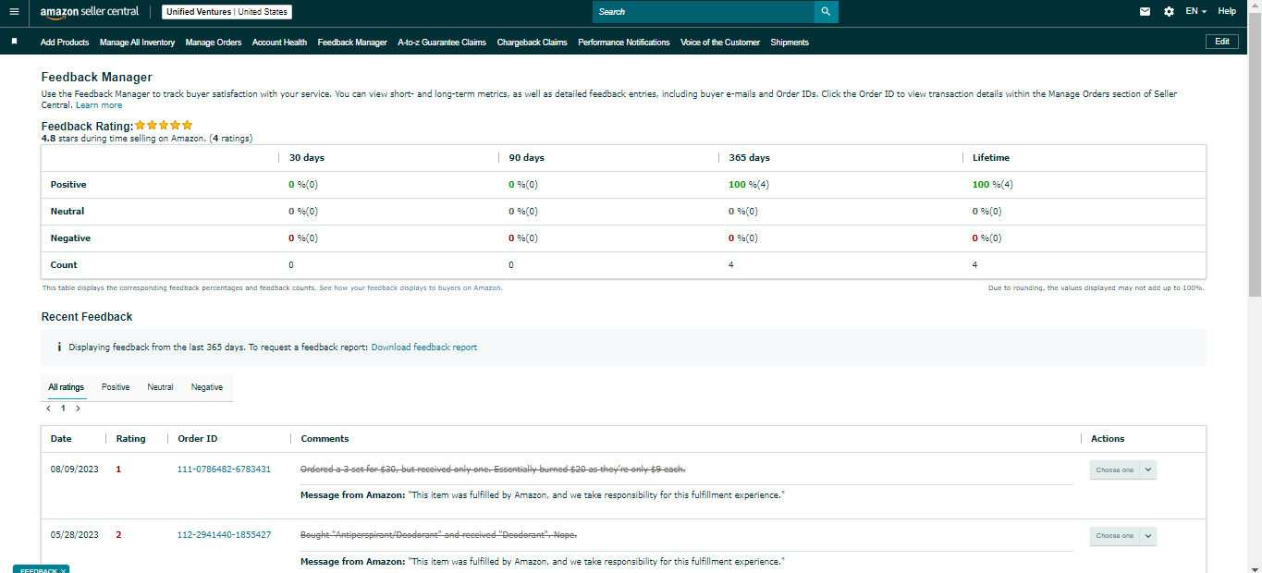Click the search magnifier icon
The image size is (1262, 573).
(x=826, y=12)
